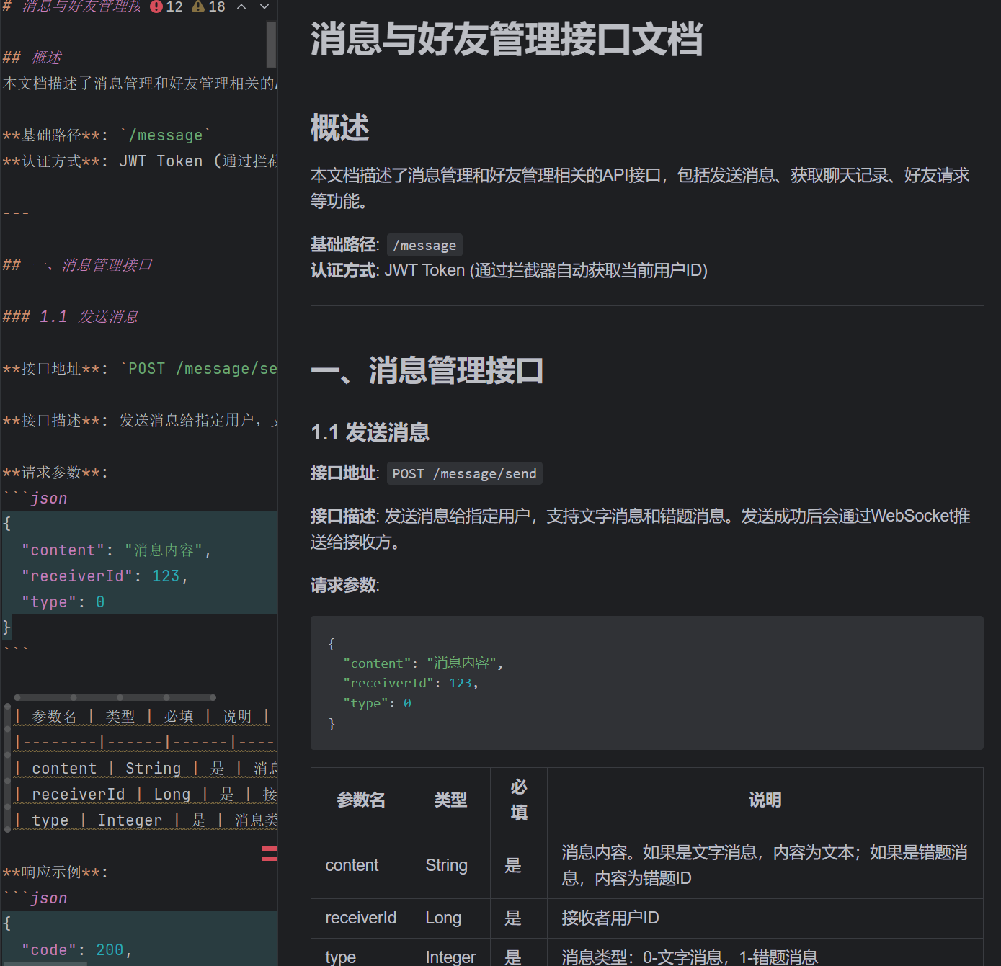
Task: Select table row handle beside the content row
Action: [7, 768]
